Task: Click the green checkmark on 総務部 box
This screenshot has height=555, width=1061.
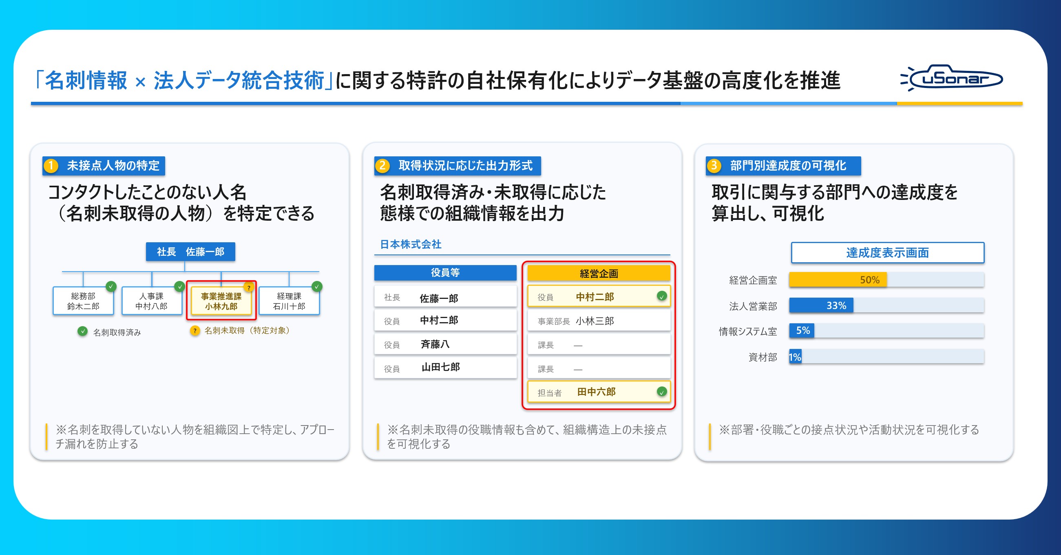Action: click(x=111, y=286)
